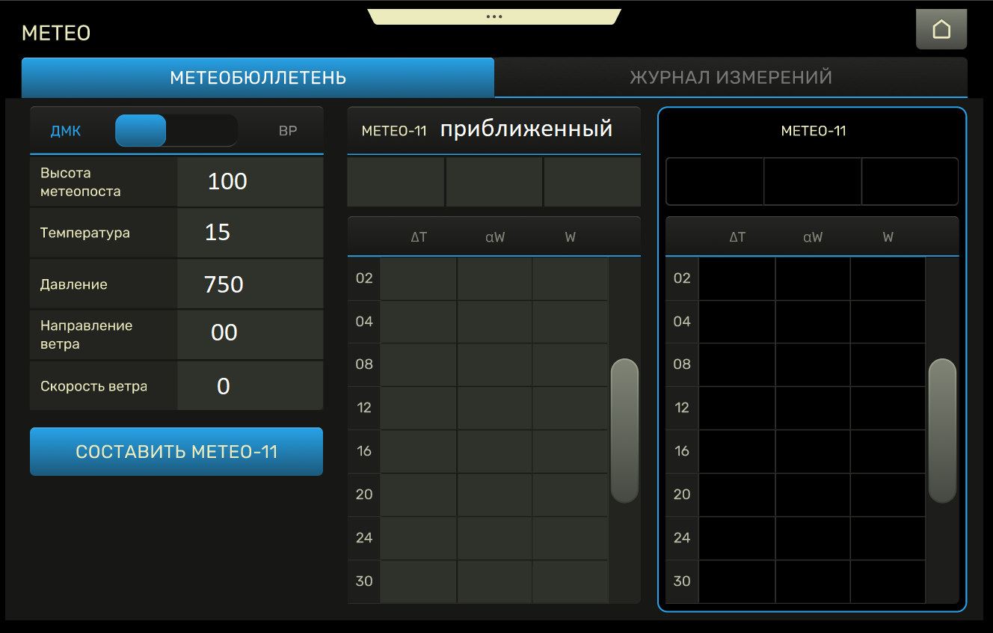Click the Направление ветра value 00
The height and width of the screenshot is (633, 993).
tap(250, 333)
